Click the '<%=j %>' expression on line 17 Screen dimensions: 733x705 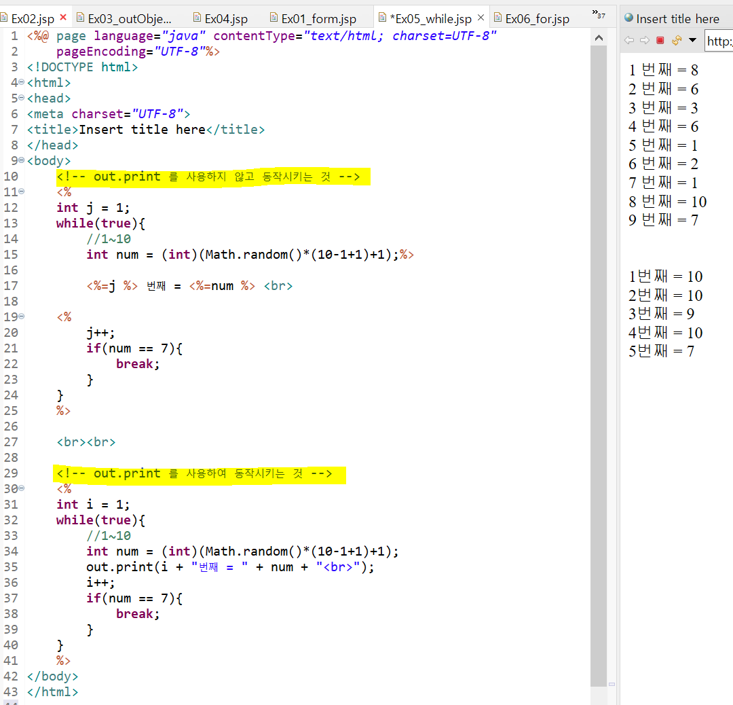coord(112,286)
